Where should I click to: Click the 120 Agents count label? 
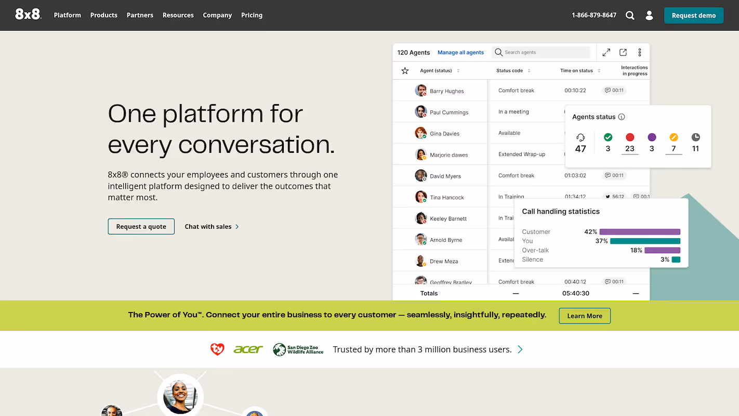tap(414, 53)
